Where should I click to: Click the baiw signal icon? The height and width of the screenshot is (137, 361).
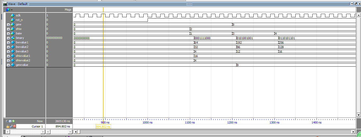click(13, 34)
